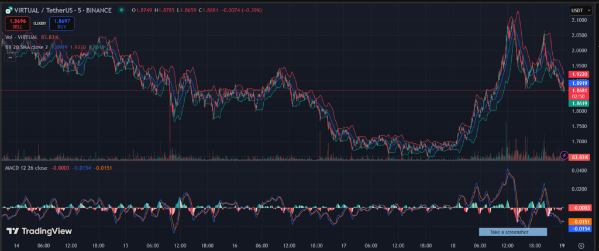This screenshot has width=599, height=251.
Task: Click the red 1.9220 price axis label
Action: [580, 74]
